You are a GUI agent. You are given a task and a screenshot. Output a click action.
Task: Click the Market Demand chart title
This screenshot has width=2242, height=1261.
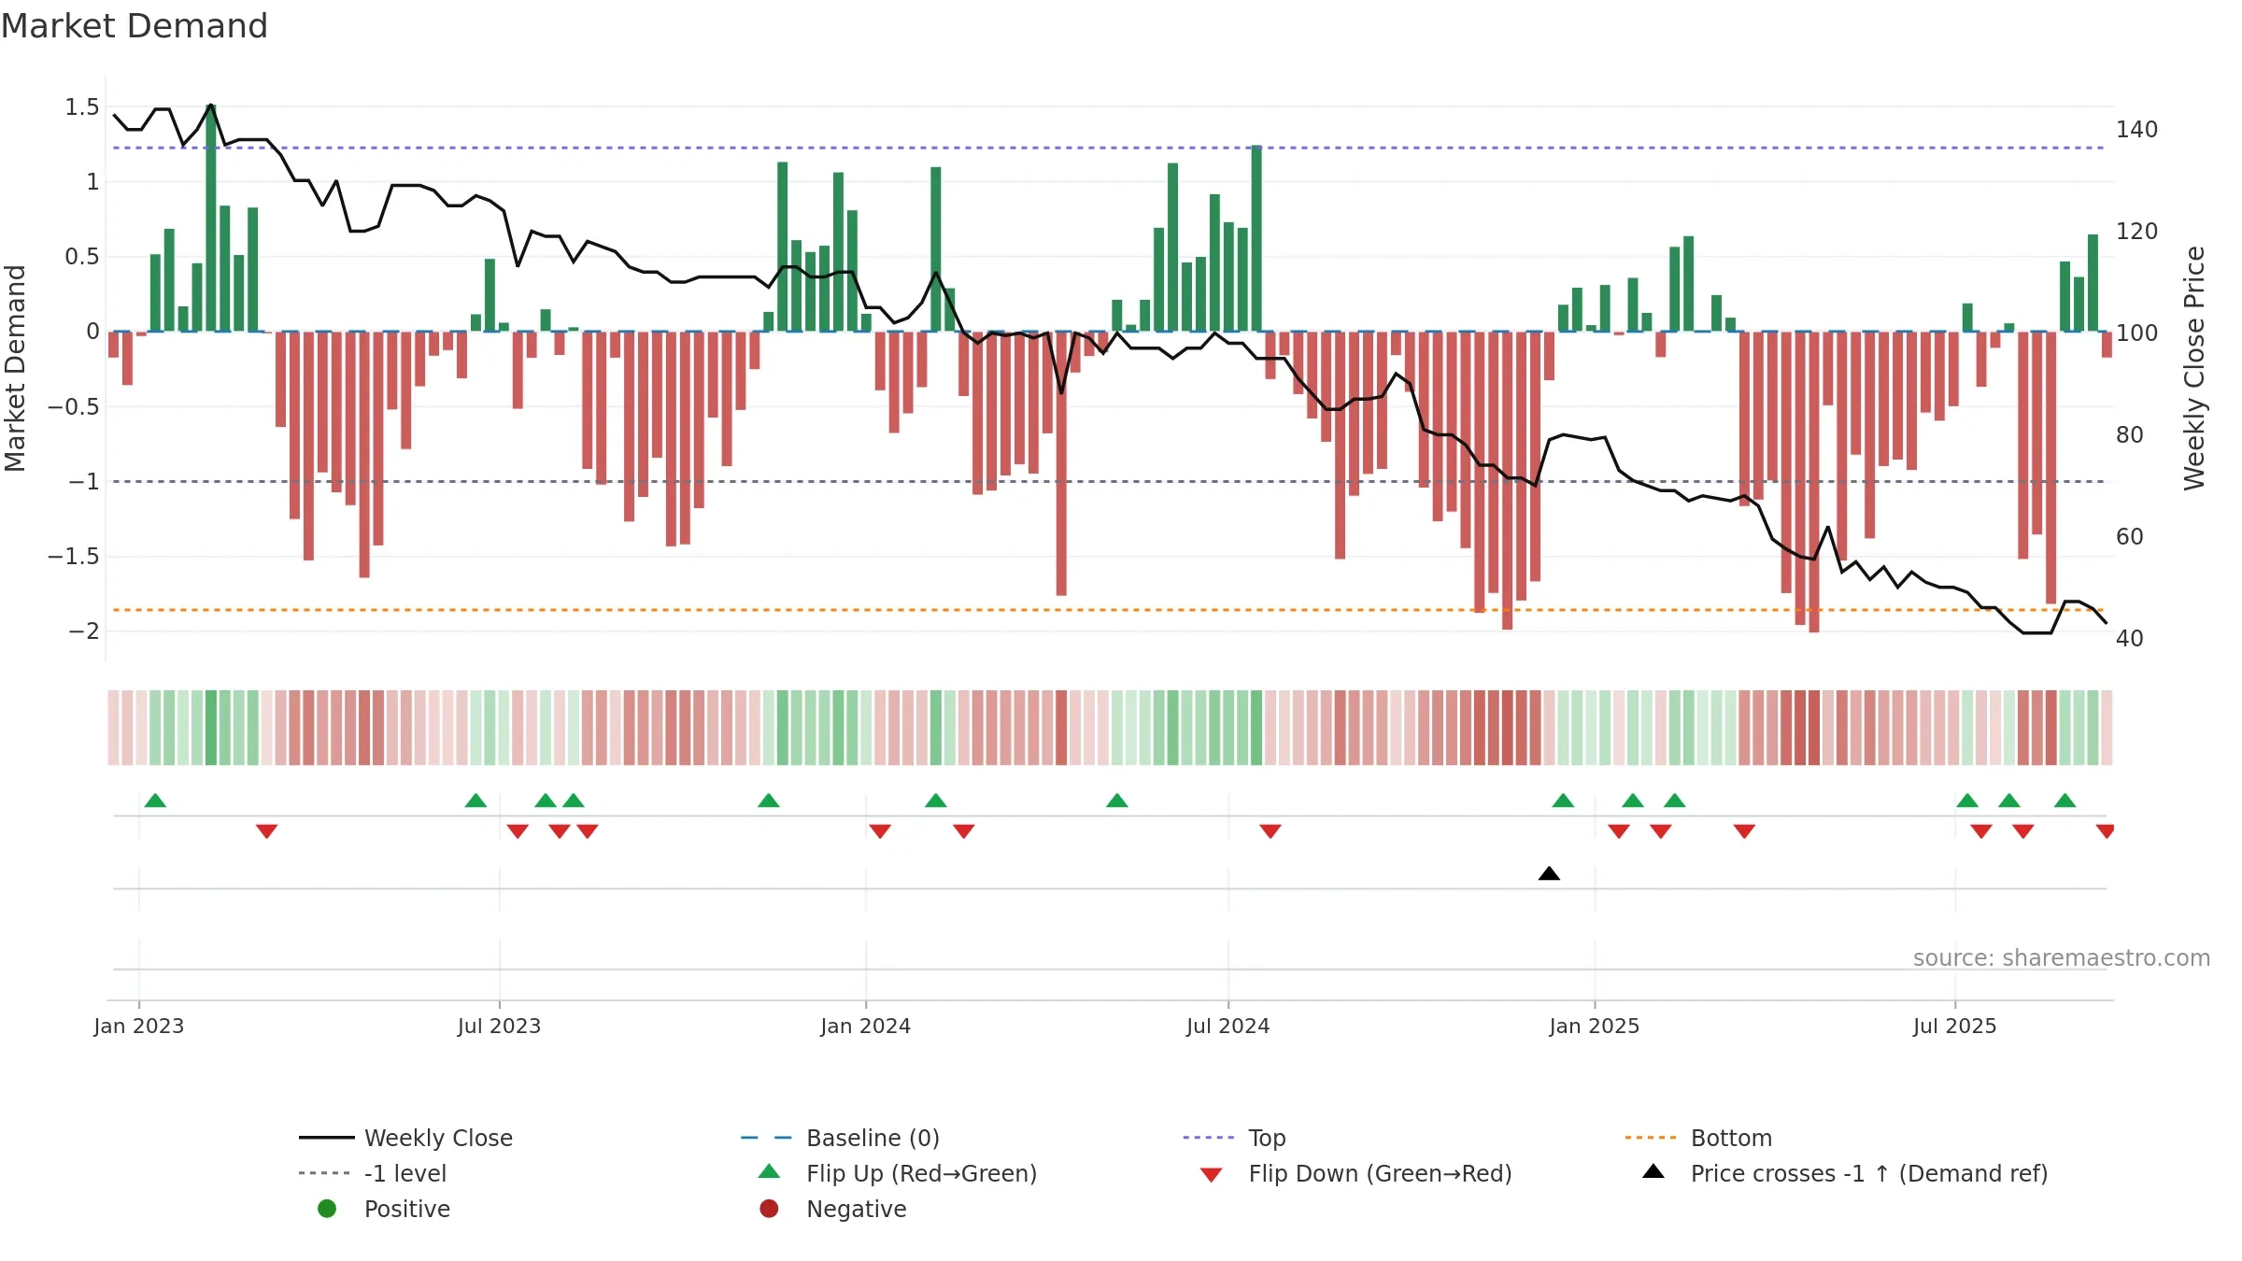point(135,26)
